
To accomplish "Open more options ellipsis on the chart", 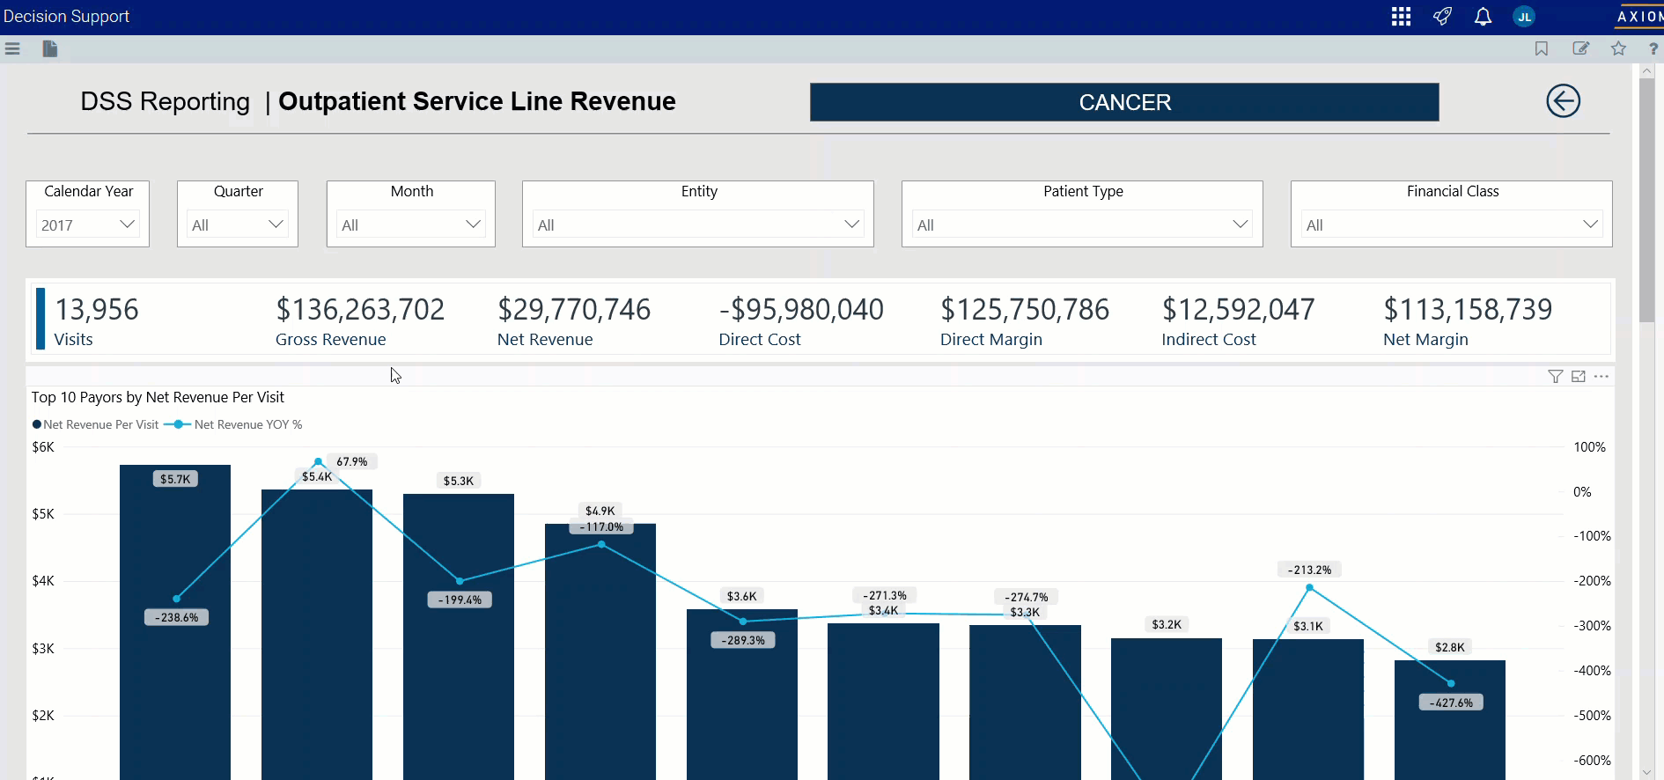I will click(x=1601, y=377).
